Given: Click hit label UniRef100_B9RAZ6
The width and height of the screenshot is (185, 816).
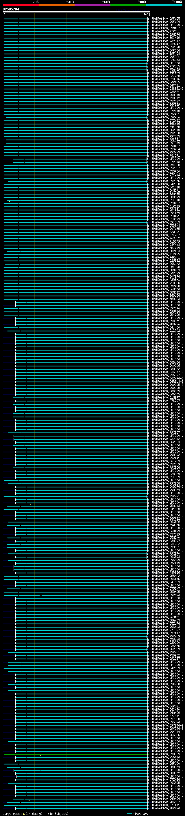Looking at the screenshot, I should click(x=166, y=181).
